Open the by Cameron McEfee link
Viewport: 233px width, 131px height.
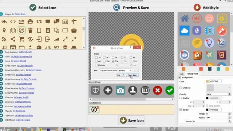pyautogui.click(x=22, y=106)
